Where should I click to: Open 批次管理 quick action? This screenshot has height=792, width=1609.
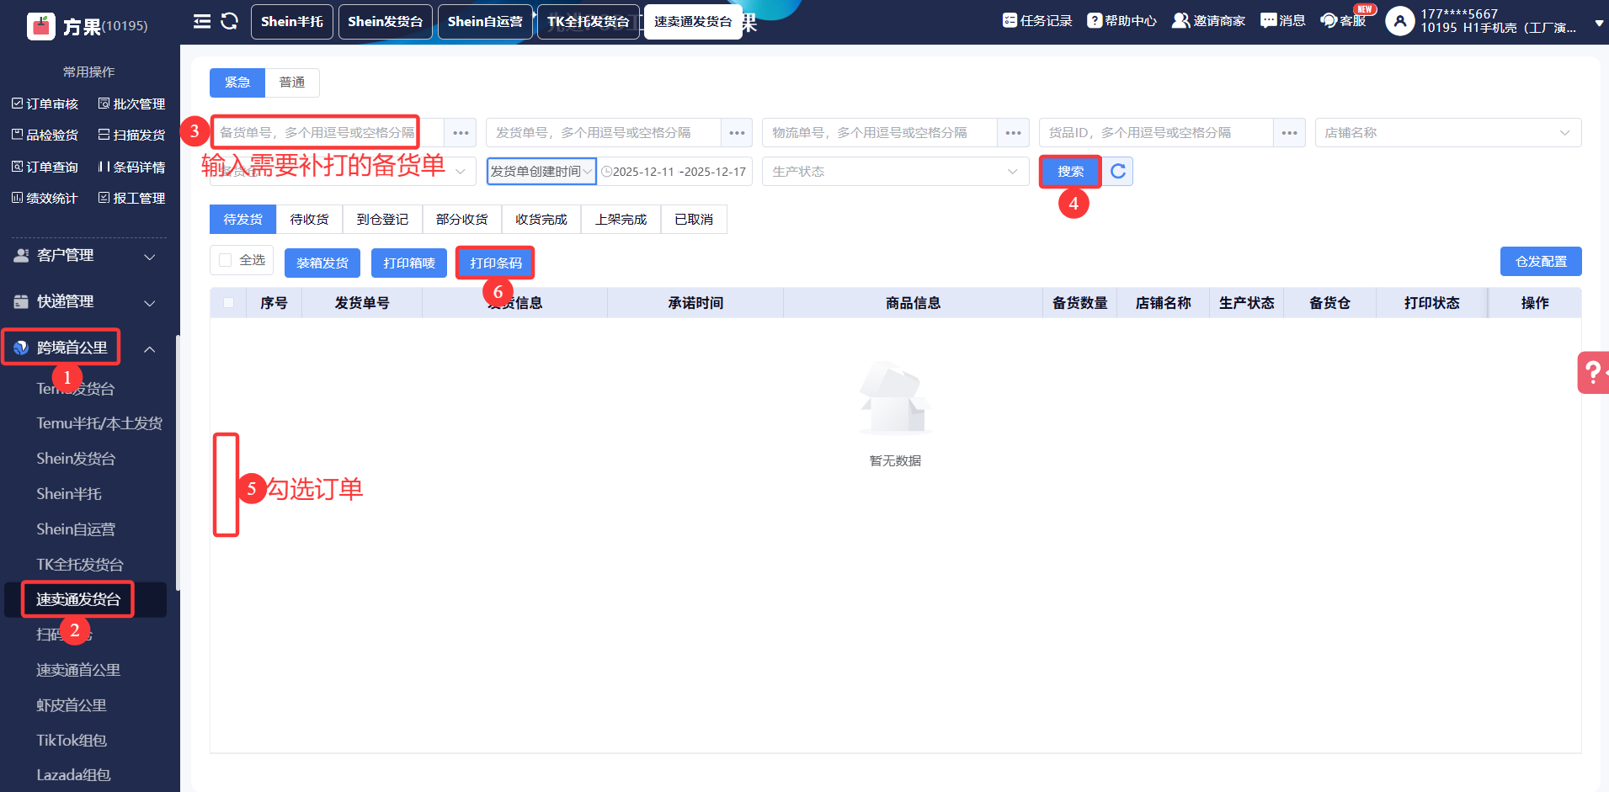tap(131, 104)
